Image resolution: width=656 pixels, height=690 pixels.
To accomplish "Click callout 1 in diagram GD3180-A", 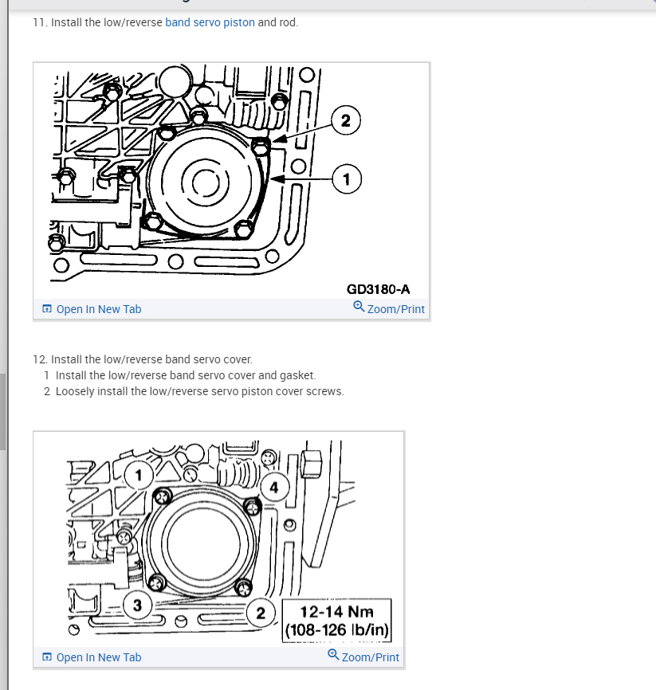I will (x=347, y=179).
